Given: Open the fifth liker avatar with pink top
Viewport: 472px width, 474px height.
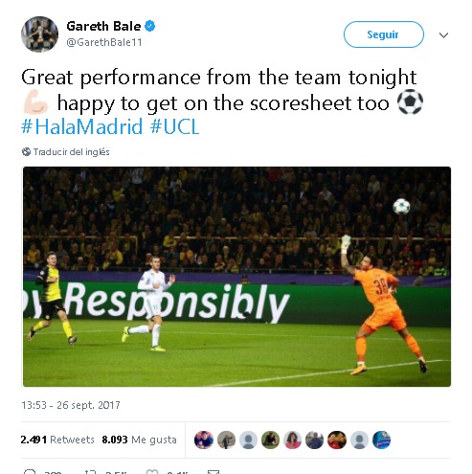Looking at the screenshot, I should [x=292, y=440].
